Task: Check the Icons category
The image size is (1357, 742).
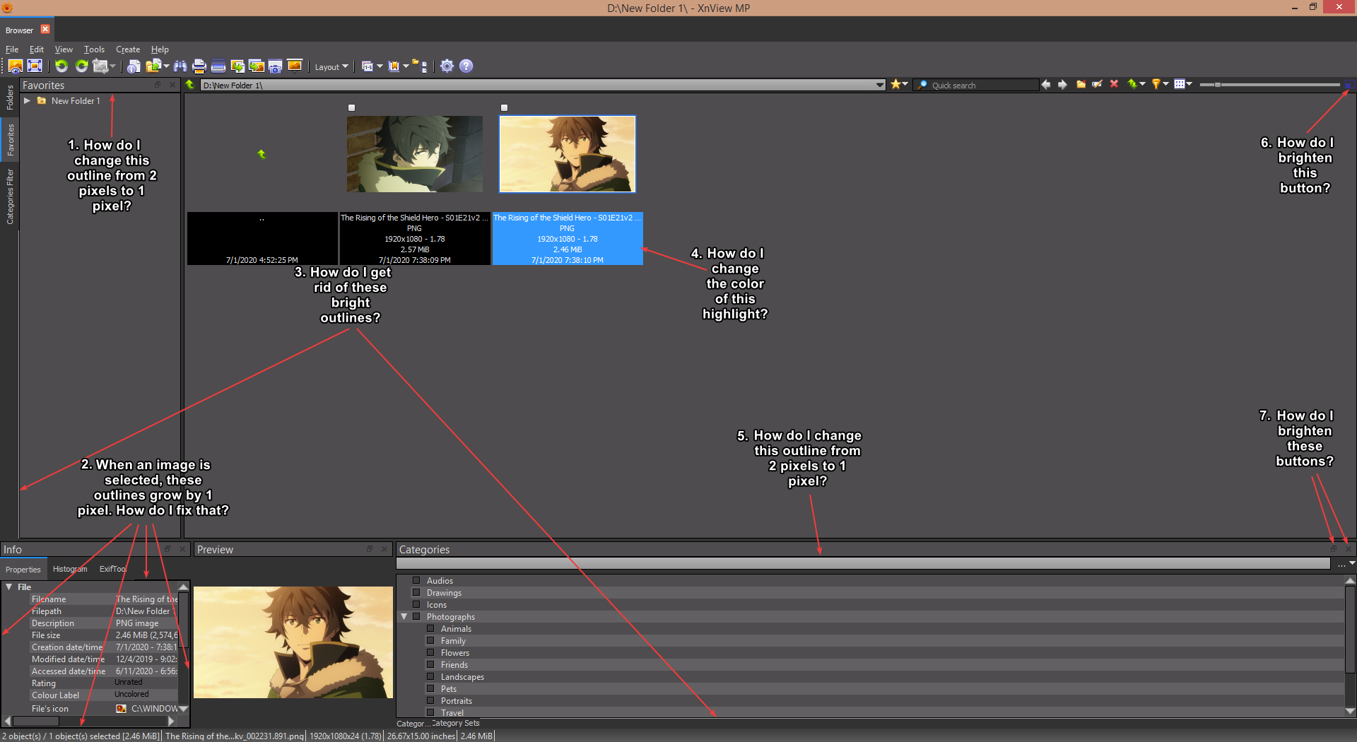Action: (416, 605)
